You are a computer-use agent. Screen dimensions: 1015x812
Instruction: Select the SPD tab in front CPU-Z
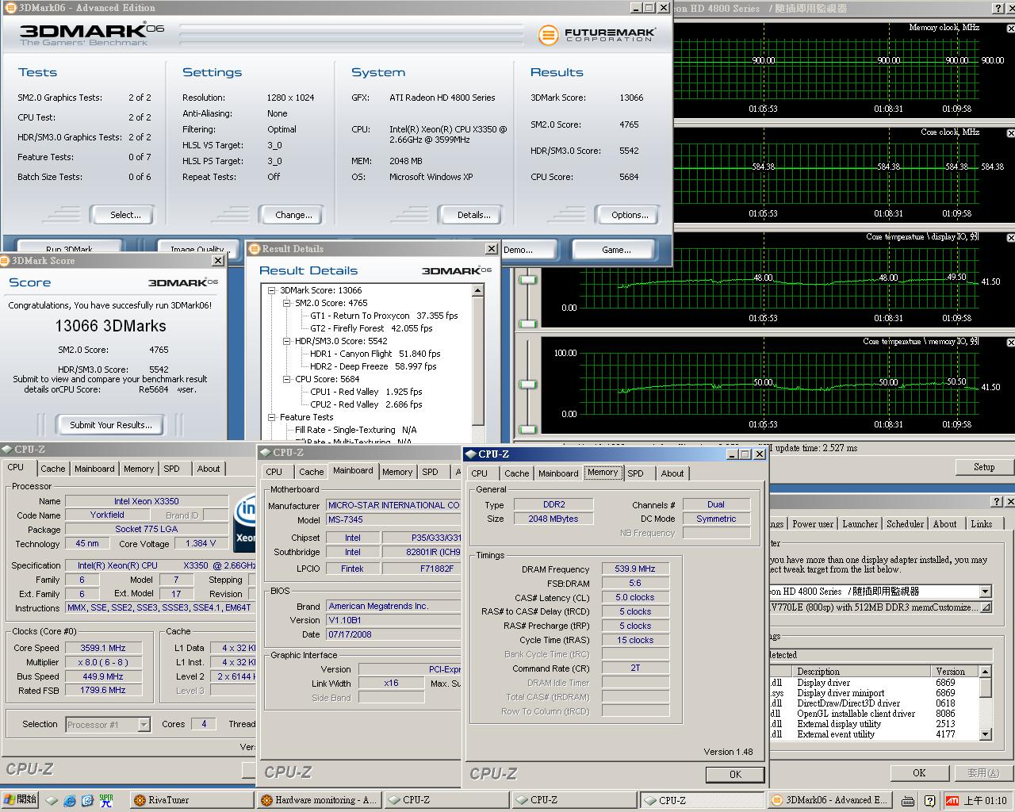[636, 473]
